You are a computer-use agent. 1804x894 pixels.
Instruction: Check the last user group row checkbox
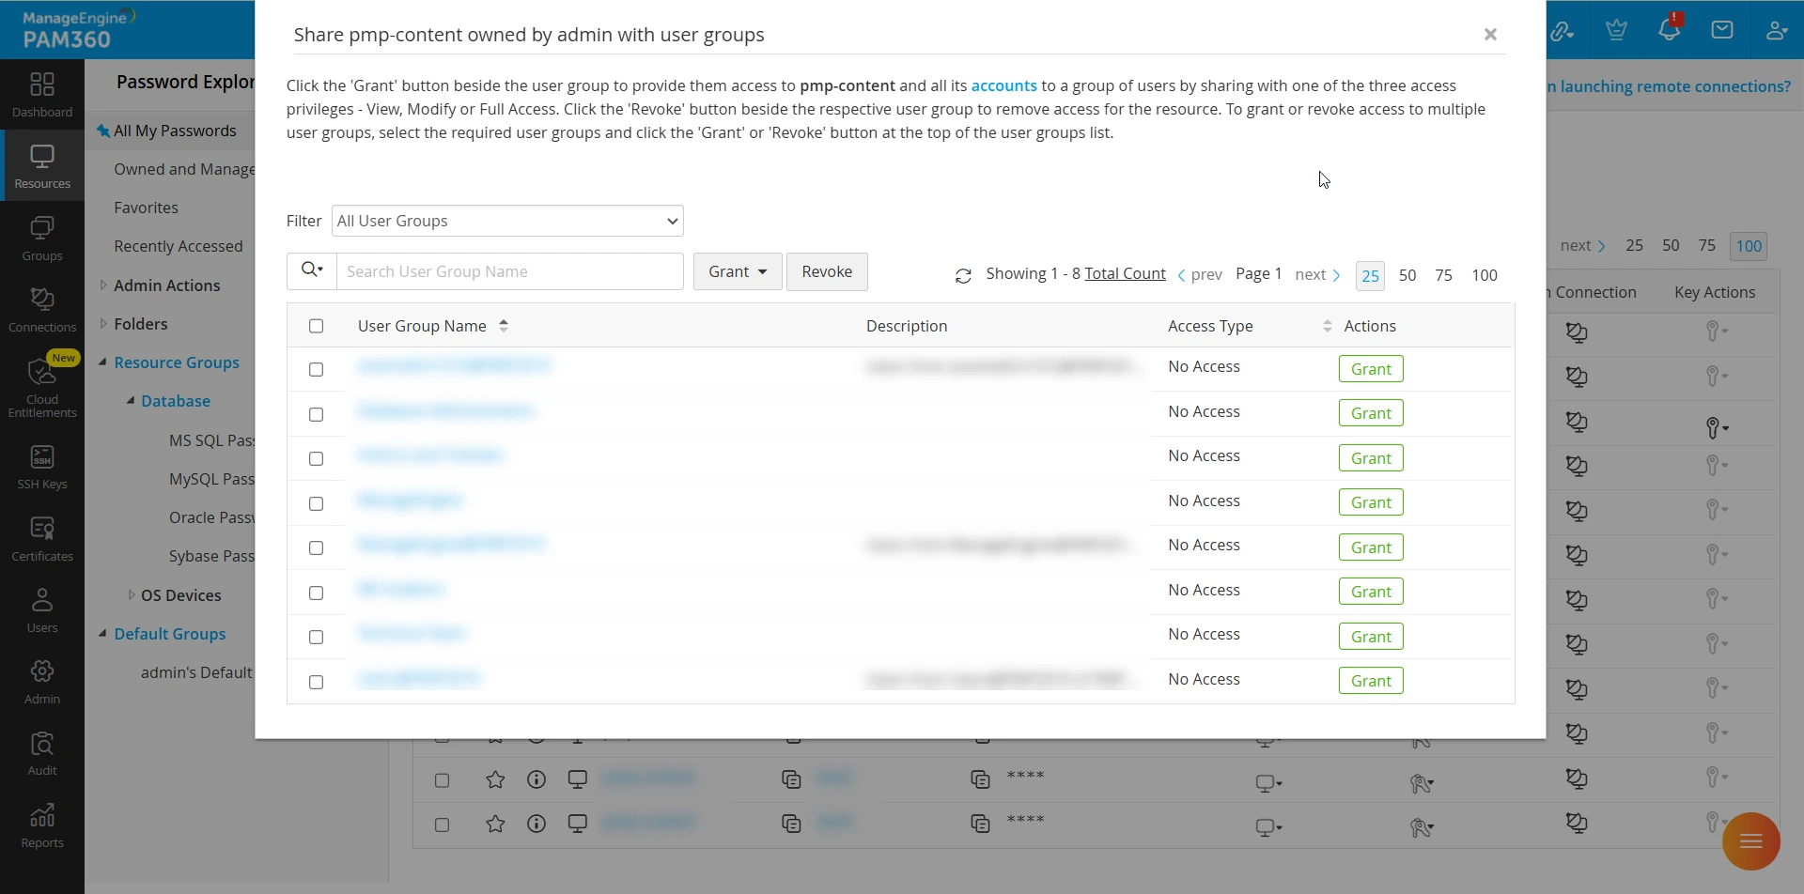317,683
